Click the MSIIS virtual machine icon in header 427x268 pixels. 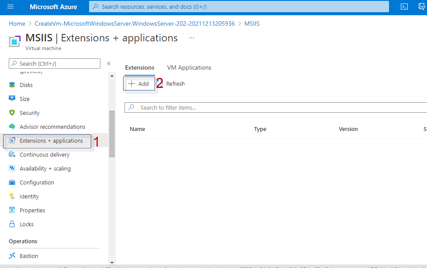[15, 41]
